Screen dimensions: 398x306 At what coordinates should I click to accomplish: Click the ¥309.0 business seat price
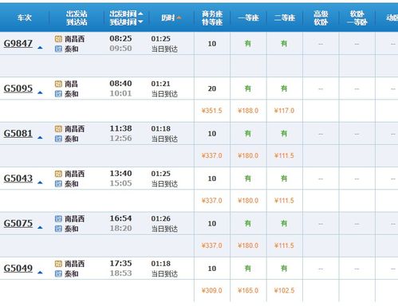pos(212,290)
